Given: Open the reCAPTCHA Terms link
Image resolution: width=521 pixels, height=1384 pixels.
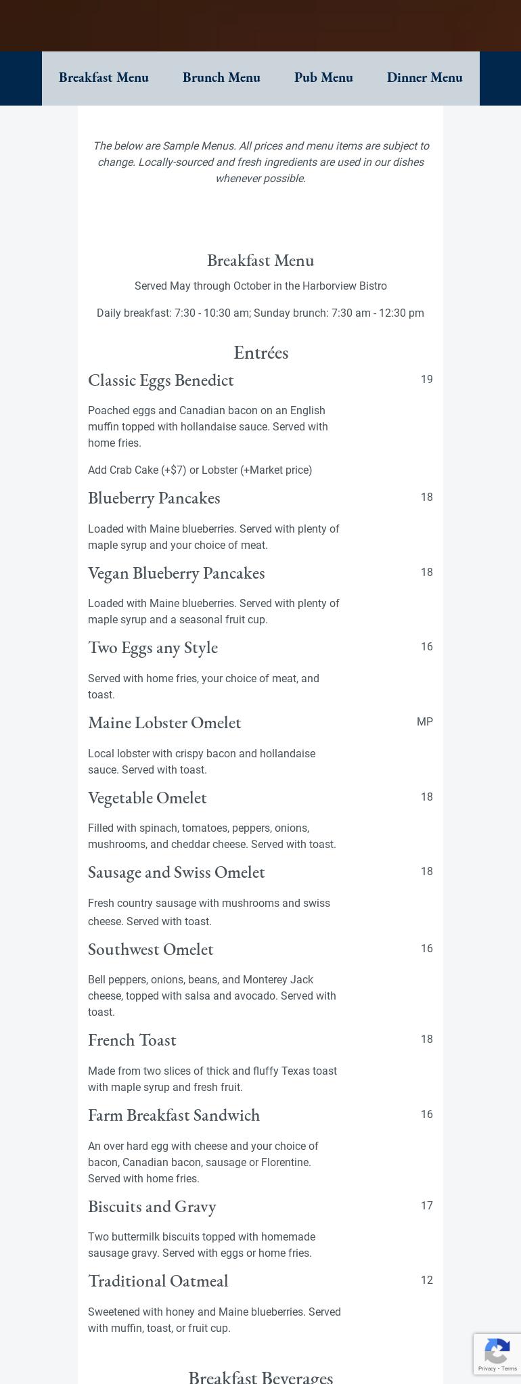Looking at the screenshot, I should (509, 1368).
